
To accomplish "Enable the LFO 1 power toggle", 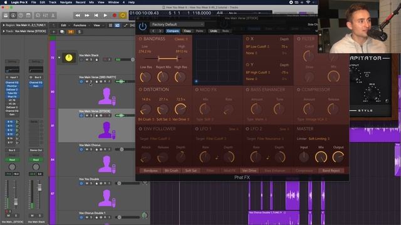I will pyautogui.click(x=197, y=129).
